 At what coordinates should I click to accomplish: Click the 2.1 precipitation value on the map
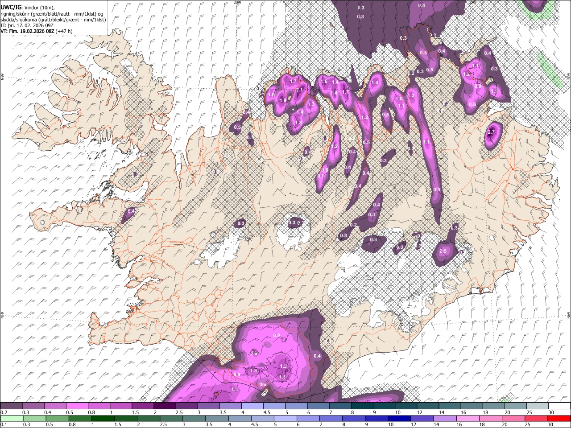pyautogui.click(x=300, y=90)
